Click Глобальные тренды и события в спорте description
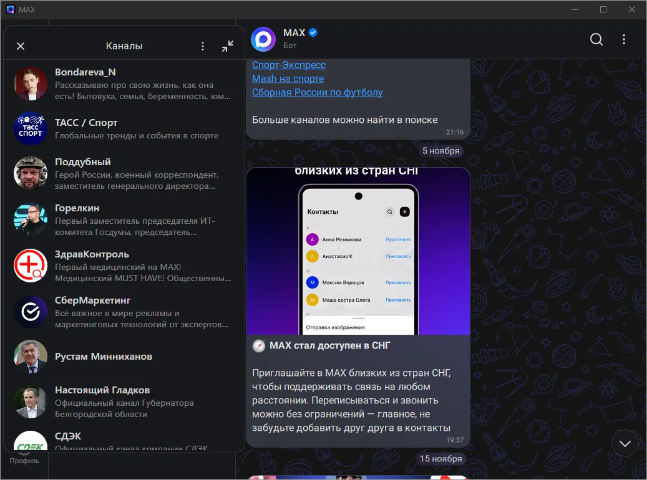This screenshot has height=480, width=647. tap(137, 136)
